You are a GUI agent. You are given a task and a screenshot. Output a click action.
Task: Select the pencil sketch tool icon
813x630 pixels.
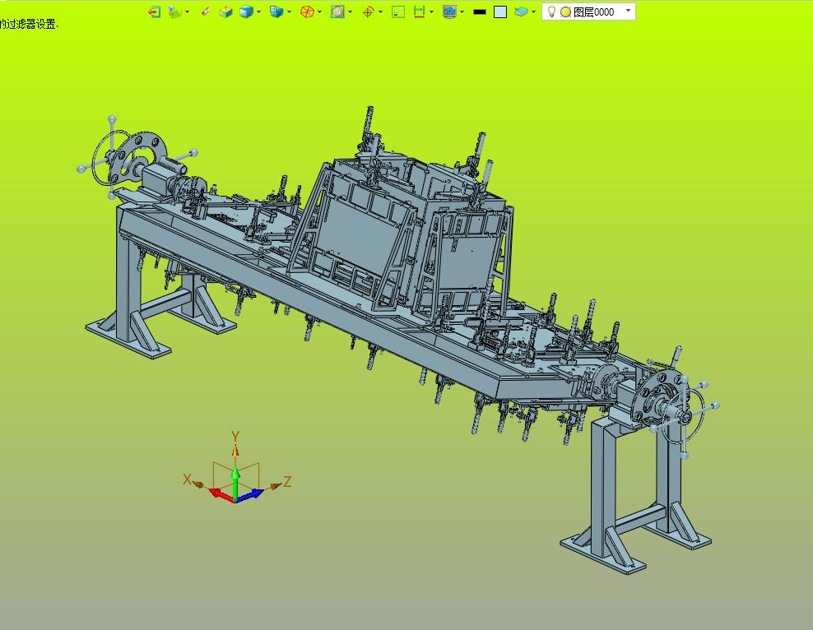click(x=206, y=12)
